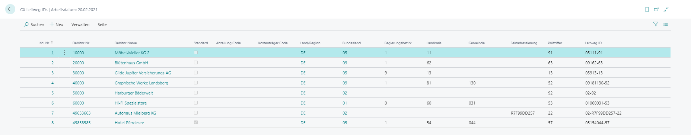Go back using the back arrow
Viewport: 691px width, 135px height.
10,9
